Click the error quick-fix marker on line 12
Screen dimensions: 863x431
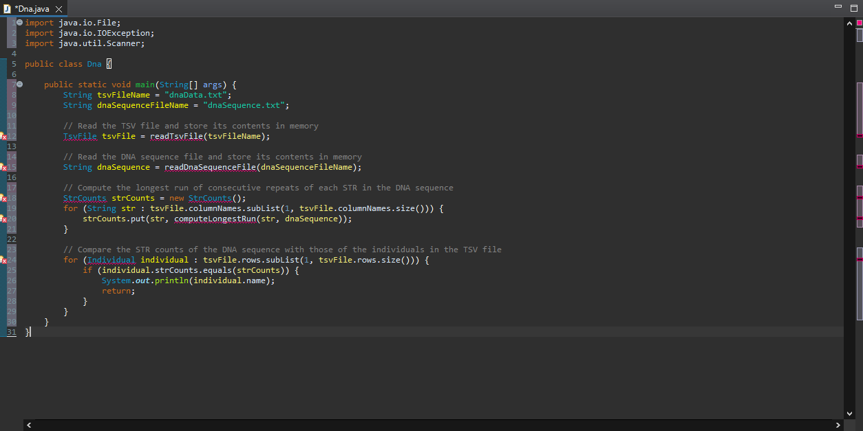[x=3, y=136]
